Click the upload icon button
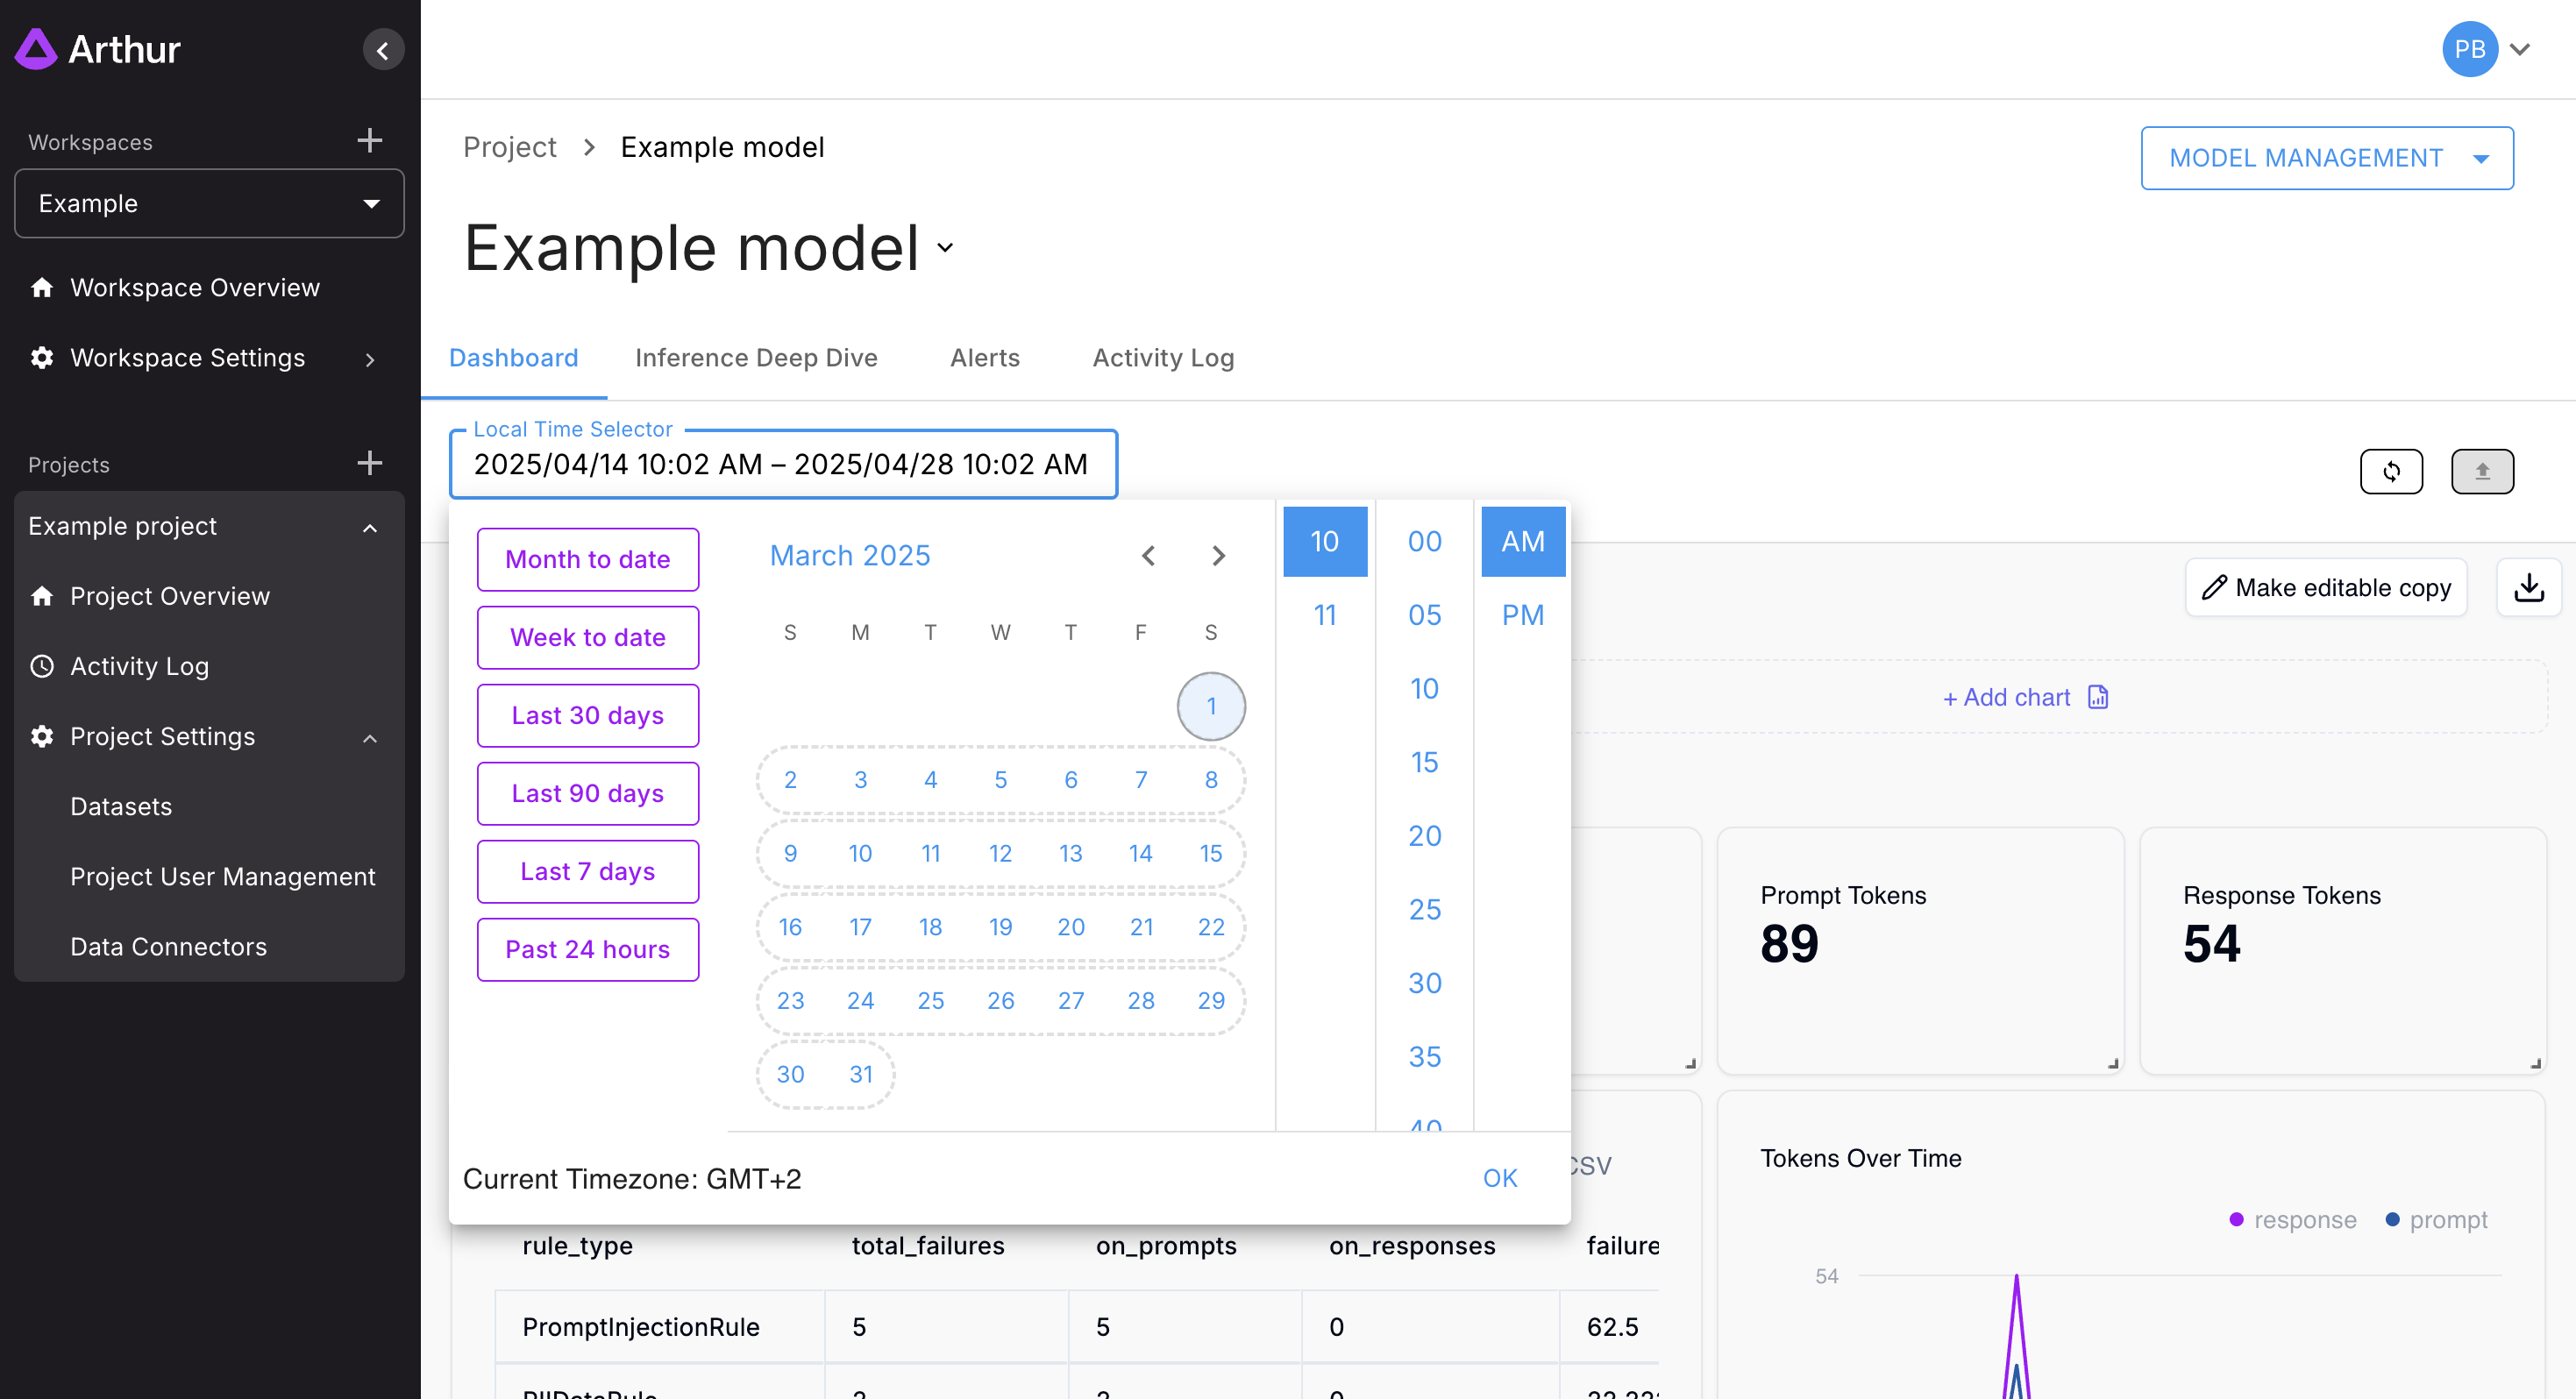 point(2482,471)
